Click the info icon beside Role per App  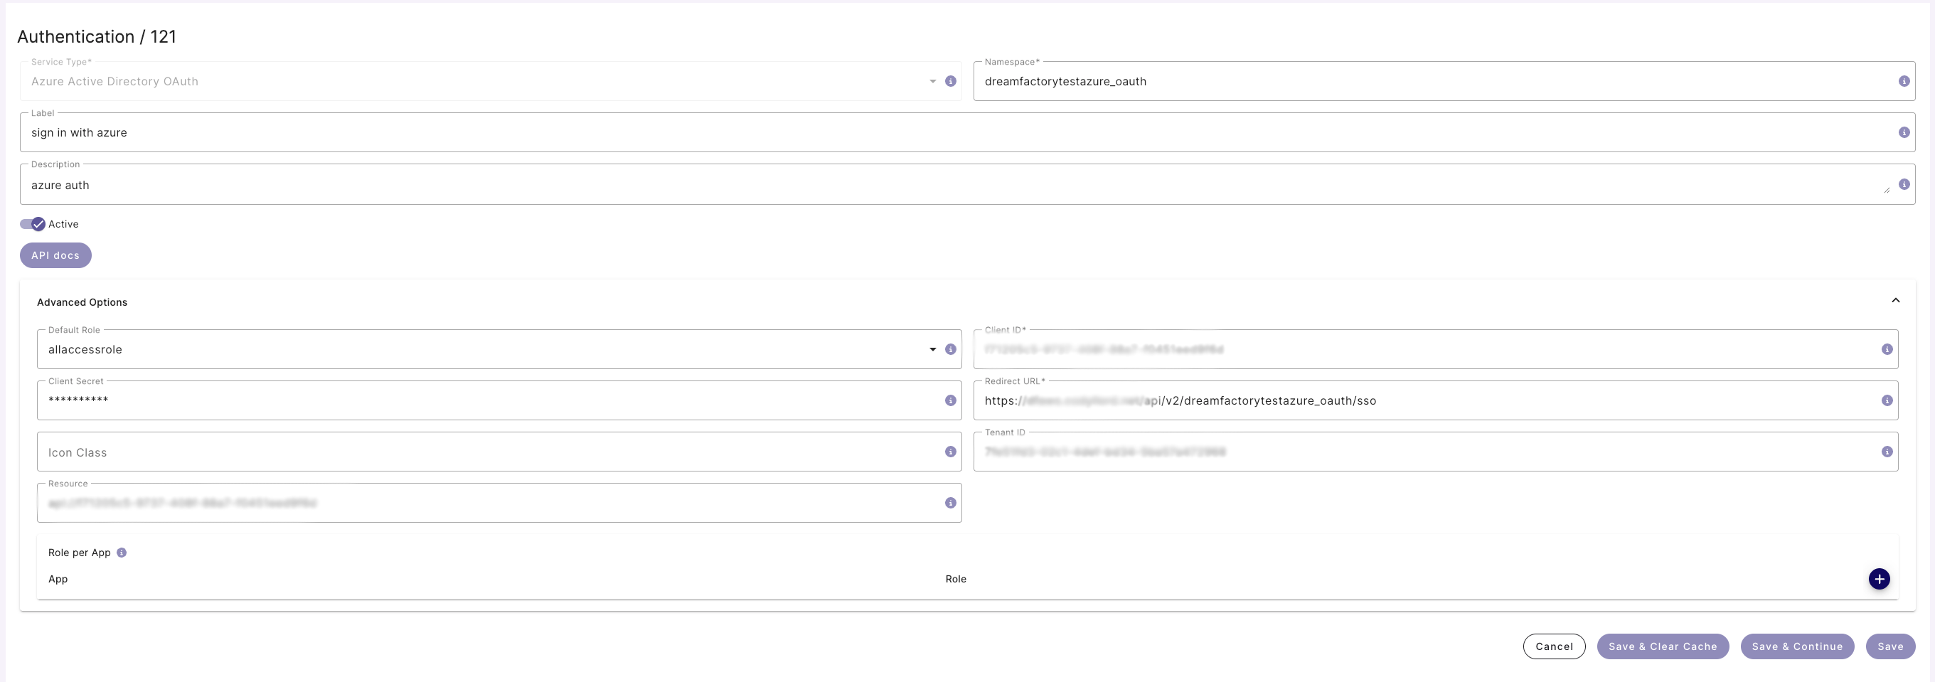click(x=122, y=552)
